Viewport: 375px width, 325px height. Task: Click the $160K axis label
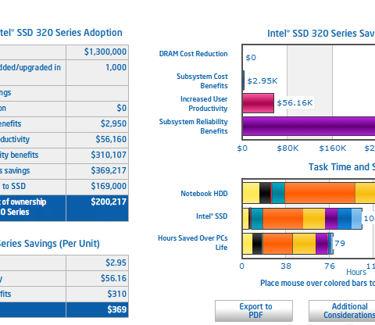(333, 148)
